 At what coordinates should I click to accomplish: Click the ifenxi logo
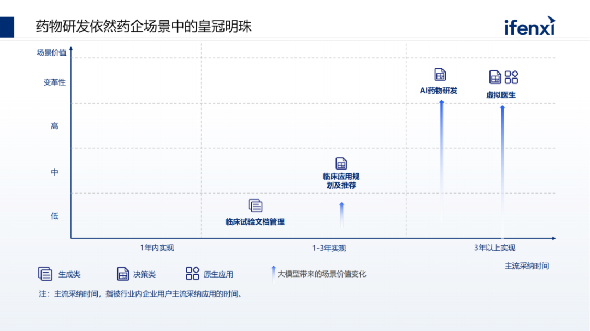click(530, 26)
